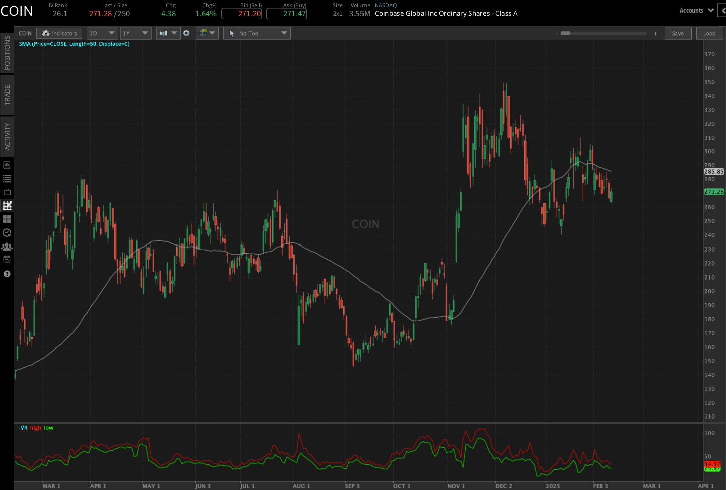Click the Indicators button
Screen dimensions: 726x490
[x=60, y=33]
